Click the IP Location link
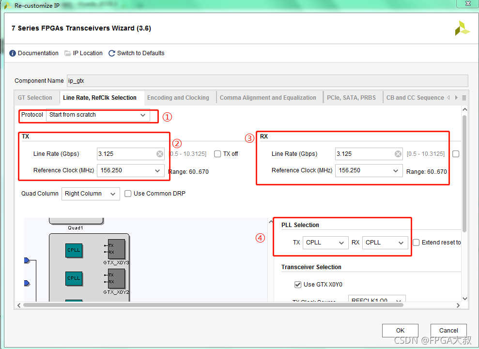The height and width of the screenshot is (349, 479). [x=88, y=53]
